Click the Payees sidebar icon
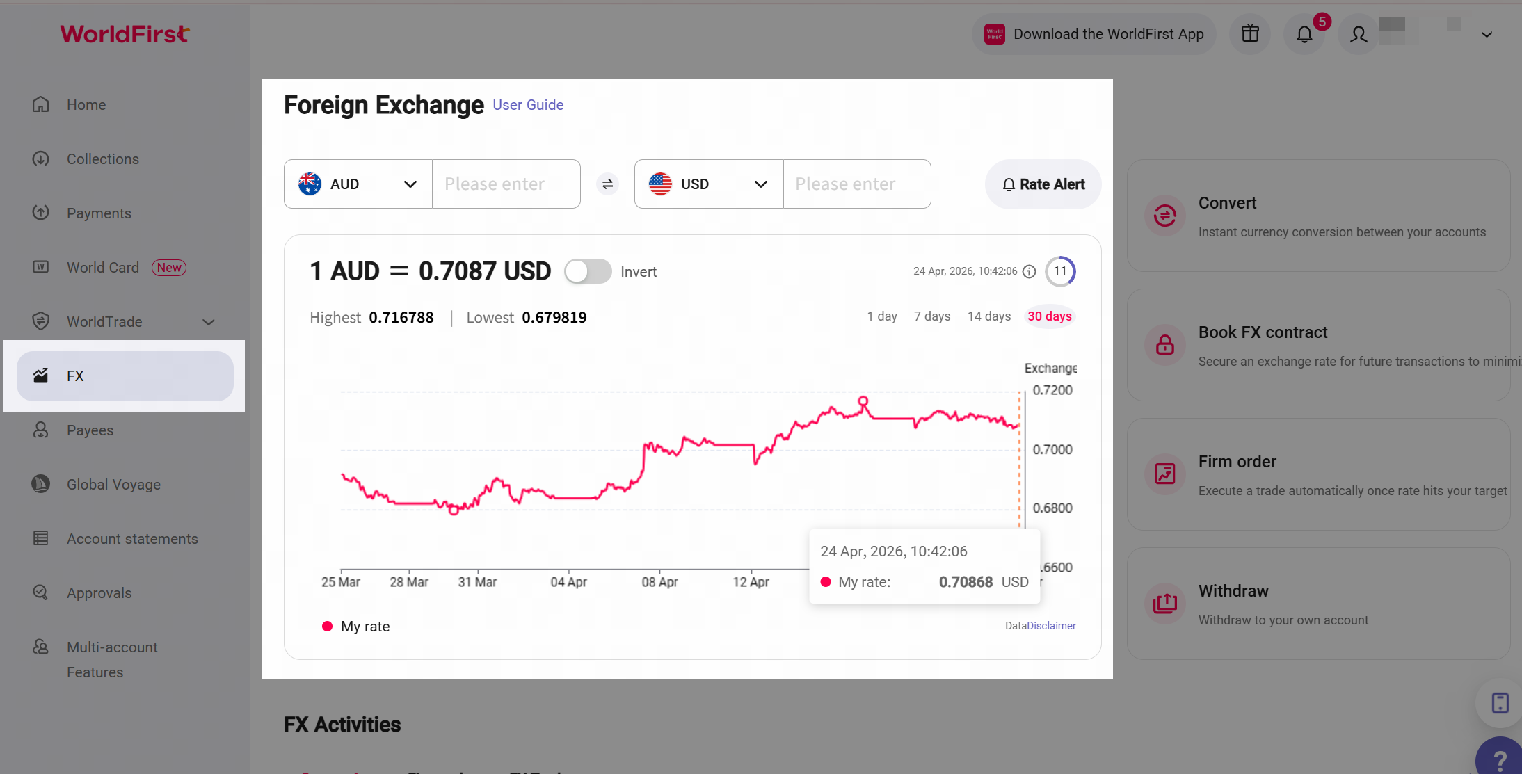This screenshot has width=1522, height=774. pyautogui.click(x=41, y=430)
